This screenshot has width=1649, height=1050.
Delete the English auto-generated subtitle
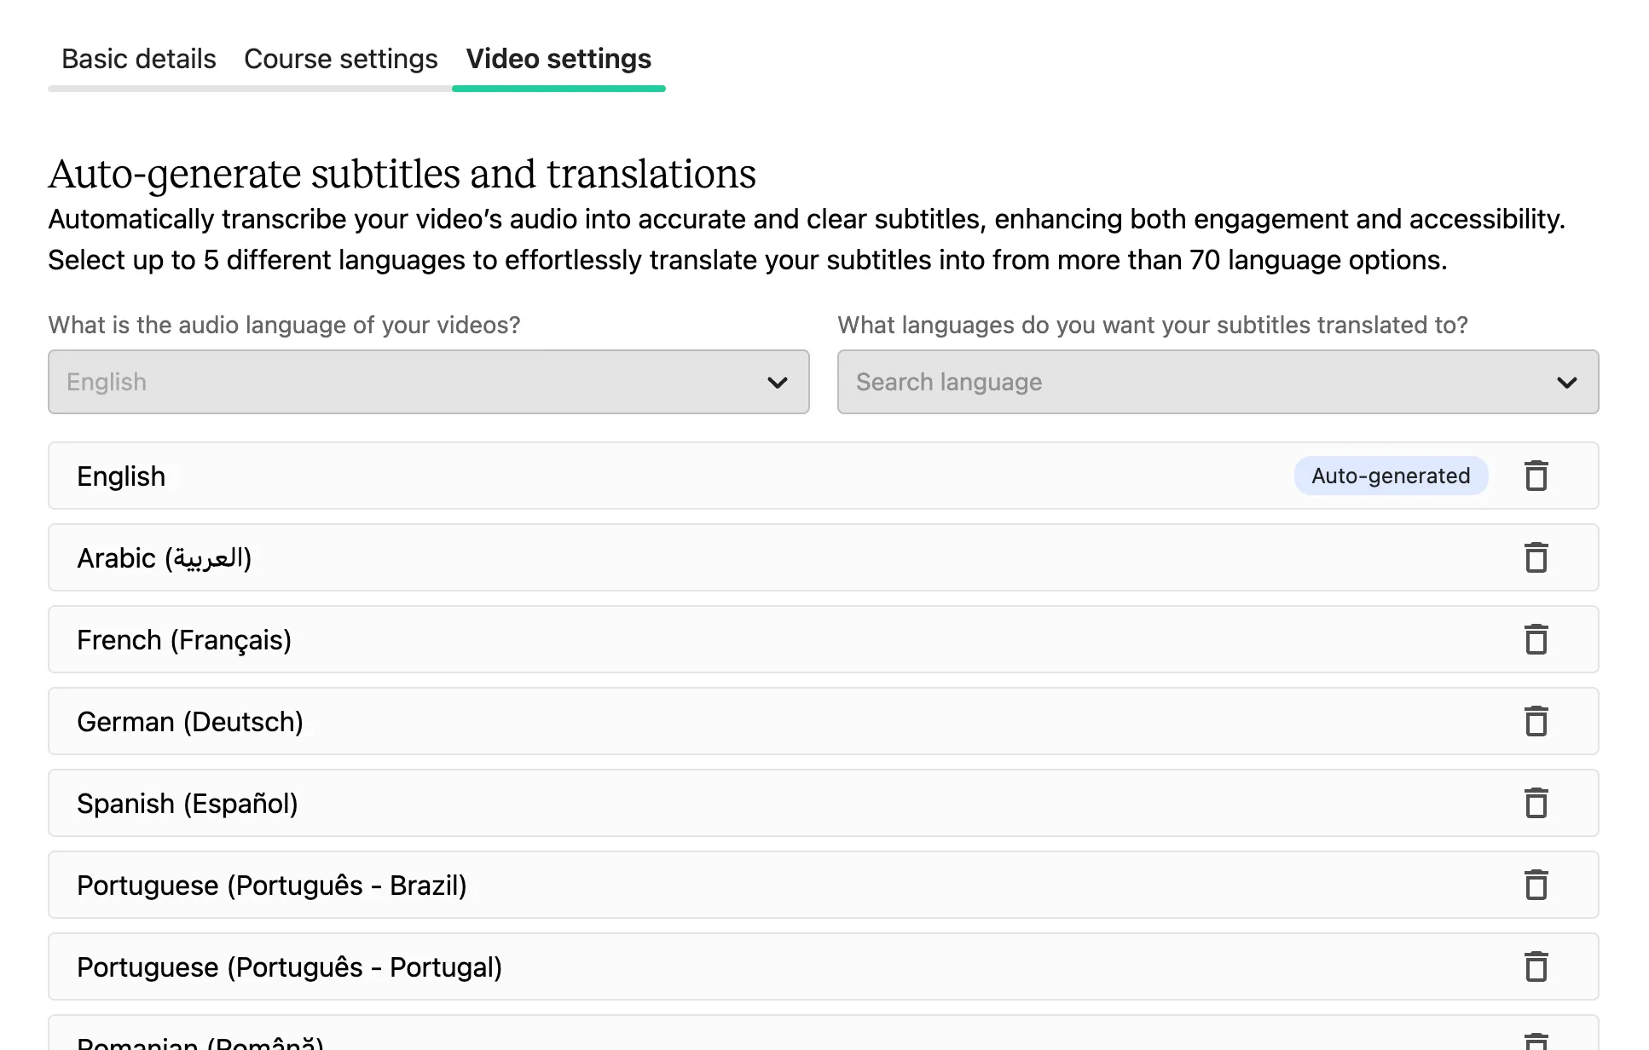1536,476
